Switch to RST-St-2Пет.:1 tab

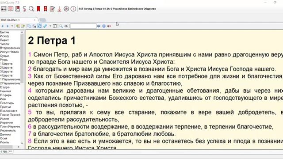(11, 20)
